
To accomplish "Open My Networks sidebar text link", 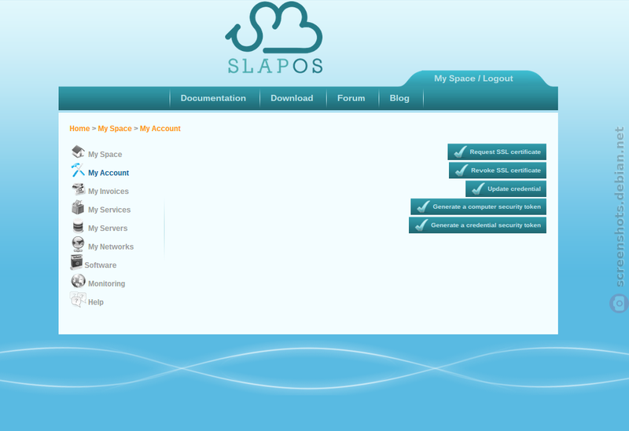I will tap(111, 247).
